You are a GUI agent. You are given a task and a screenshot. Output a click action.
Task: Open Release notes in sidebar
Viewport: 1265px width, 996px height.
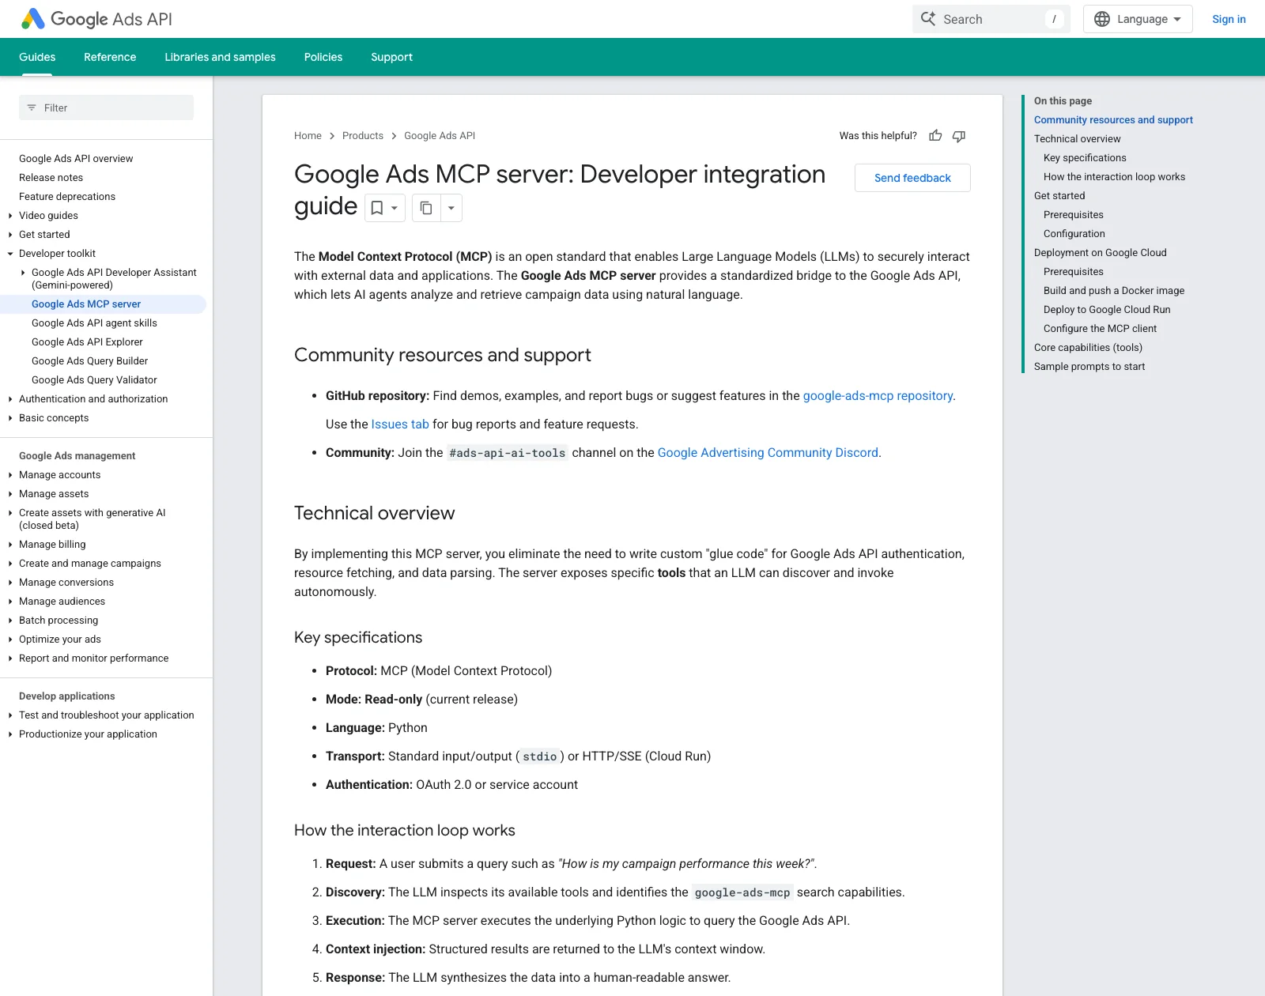(x=51, y=177)
